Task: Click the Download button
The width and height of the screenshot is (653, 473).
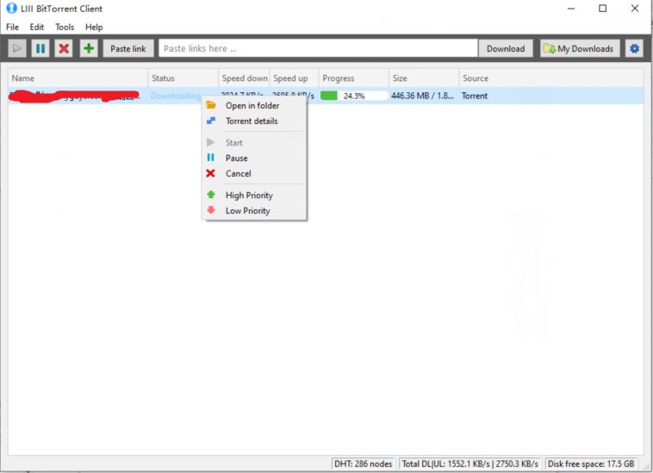Action: pos(506,49)
